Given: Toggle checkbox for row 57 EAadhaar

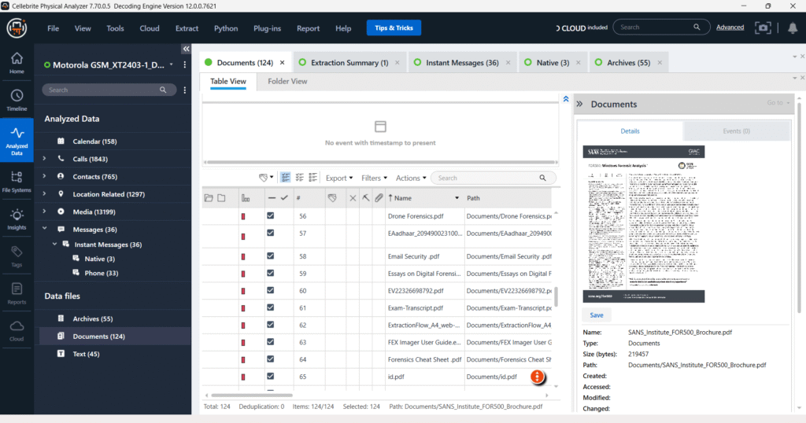Looking at the screenshot, I should [x=271, y=233].
